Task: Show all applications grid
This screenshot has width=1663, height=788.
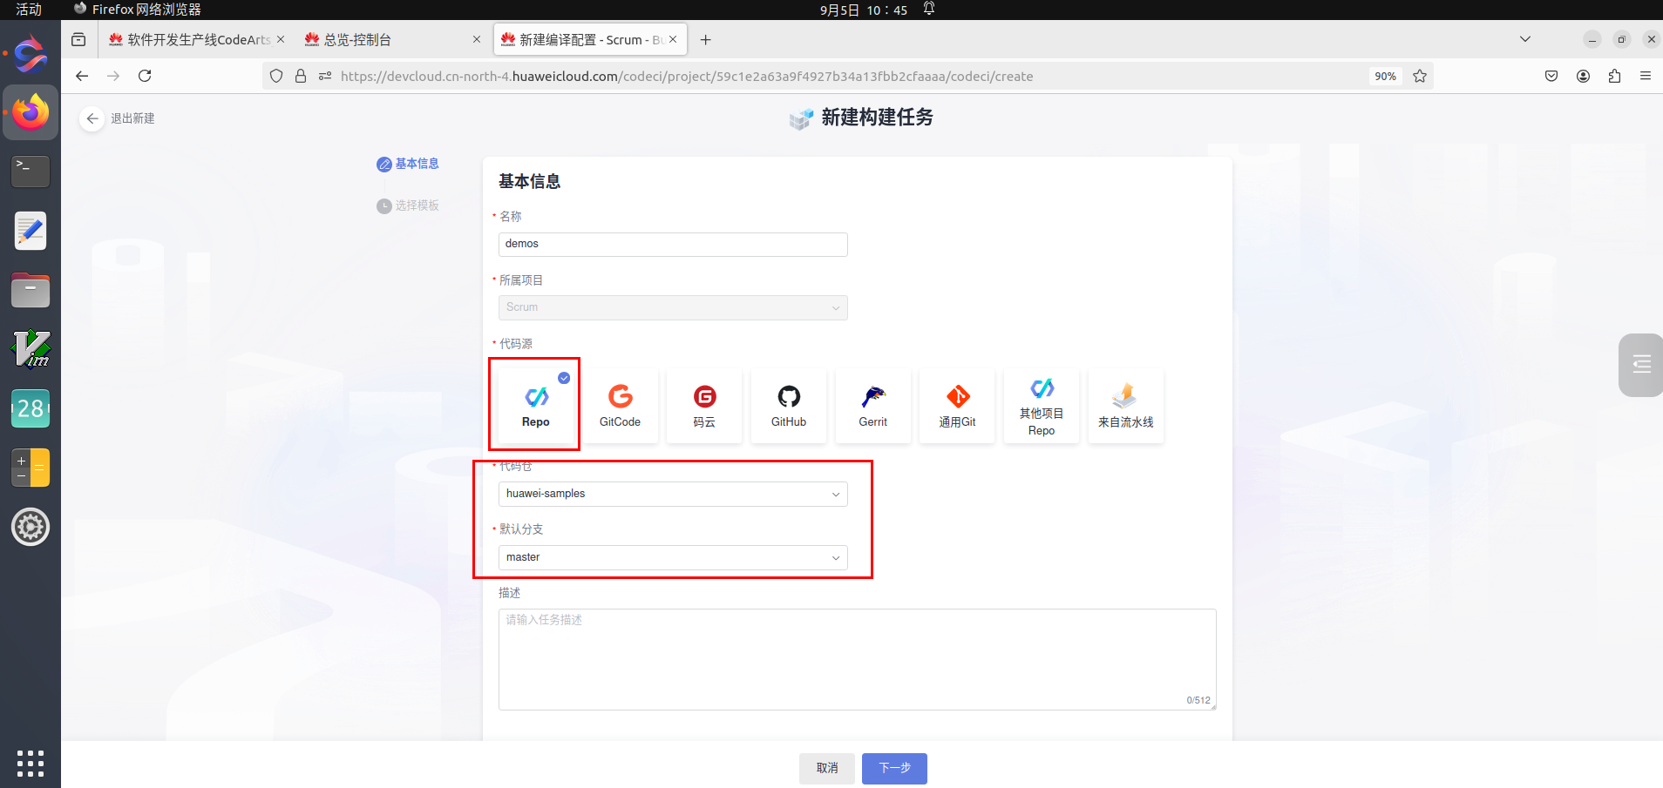Action: (31, 763)
